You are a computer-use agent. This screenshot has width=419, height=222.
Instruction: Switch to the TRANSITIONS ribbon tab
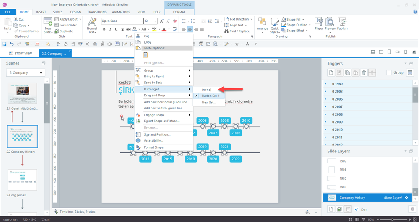pos(97,12)
